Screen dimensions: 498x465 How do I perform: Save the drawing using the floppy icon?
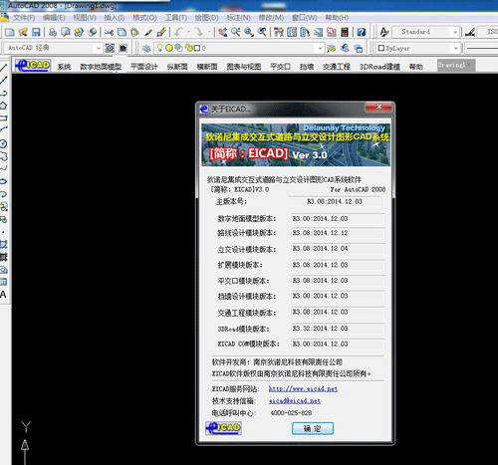36,32
